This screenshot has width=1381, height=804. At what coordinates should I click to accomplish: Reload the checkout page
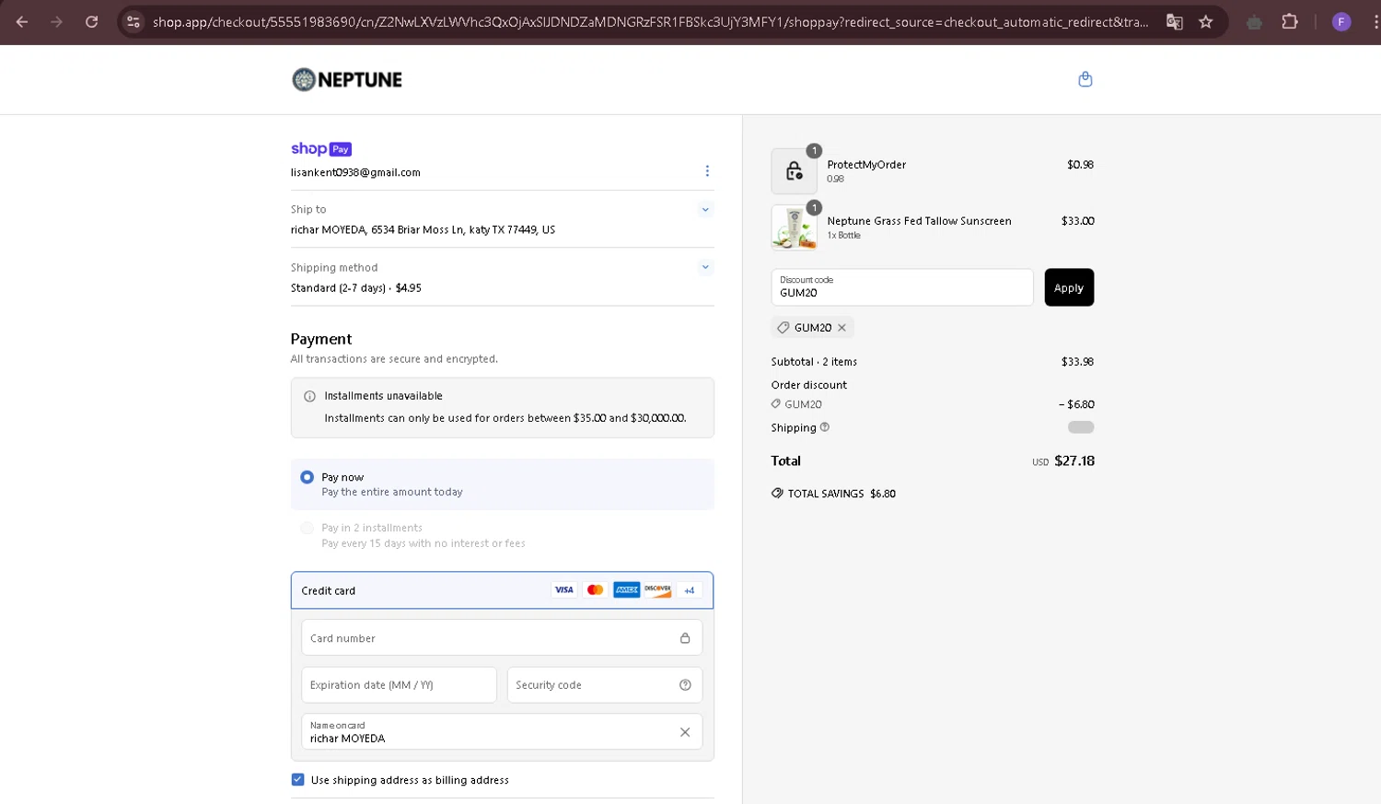pyautogui.click(x=92, y=22)
